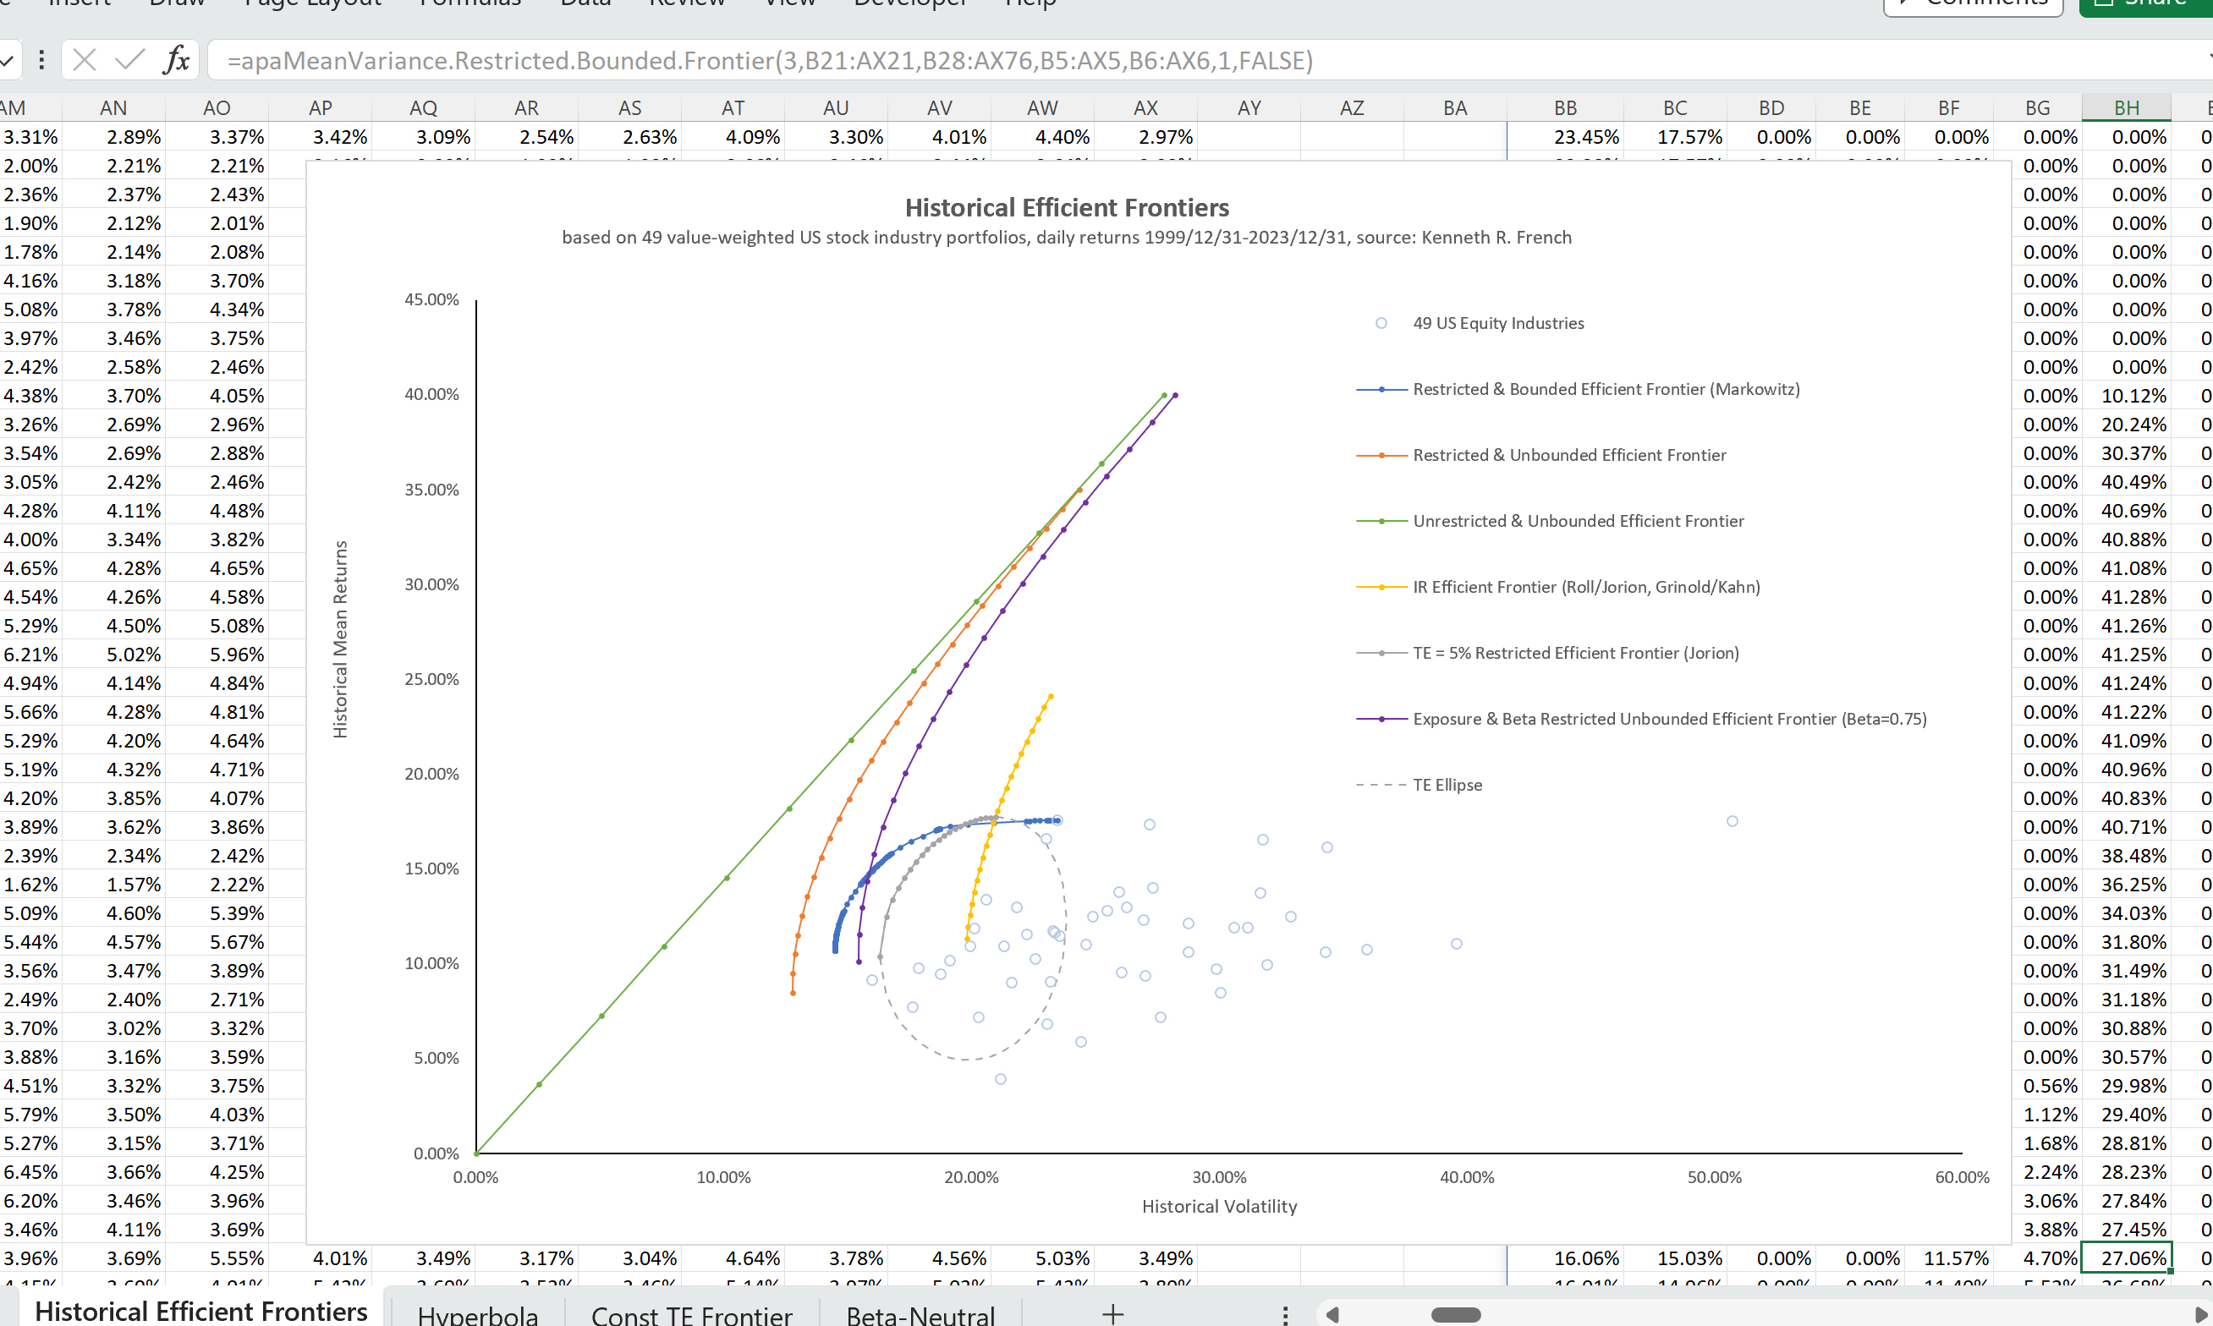Click the Enter checkmark icon in formula bar
Viewport: 2213px width, 1326px height.
coord(130,60)
